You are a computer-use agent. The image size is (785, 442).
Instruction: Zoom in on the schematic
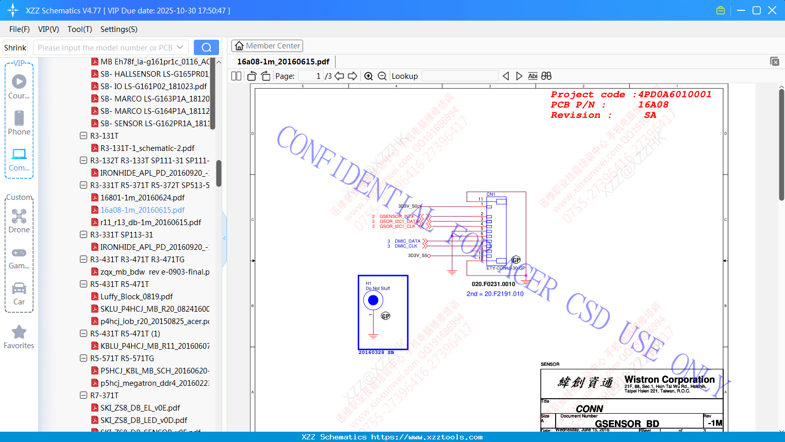(369, 76)
